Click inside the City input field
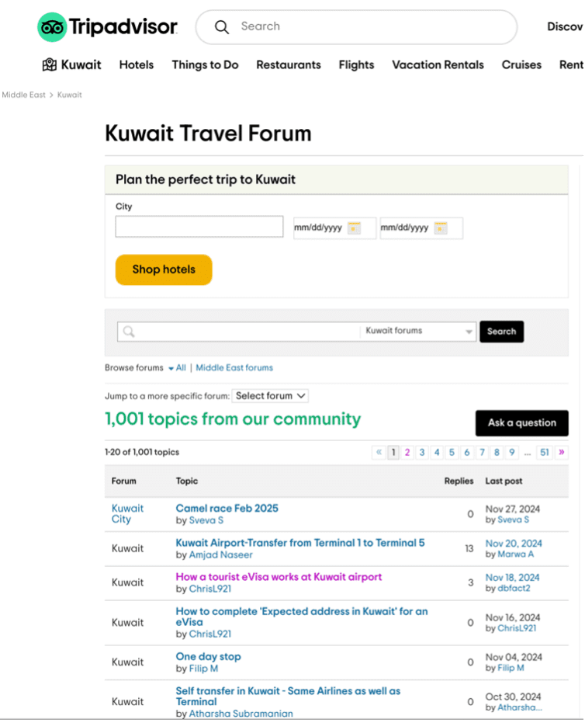585x723 pixels. pos(199,226)
